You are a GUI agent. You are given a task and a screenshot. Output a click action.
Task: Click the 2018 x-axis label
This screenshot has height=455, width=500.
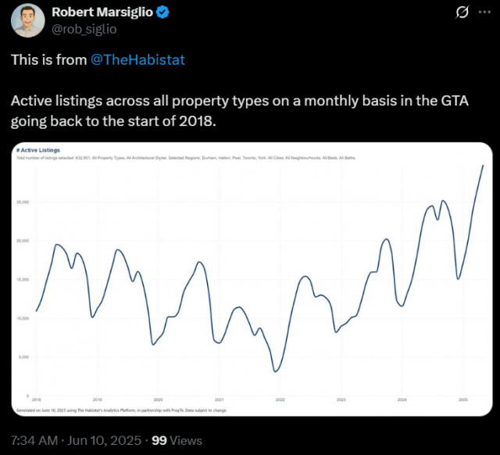(37, 399)
